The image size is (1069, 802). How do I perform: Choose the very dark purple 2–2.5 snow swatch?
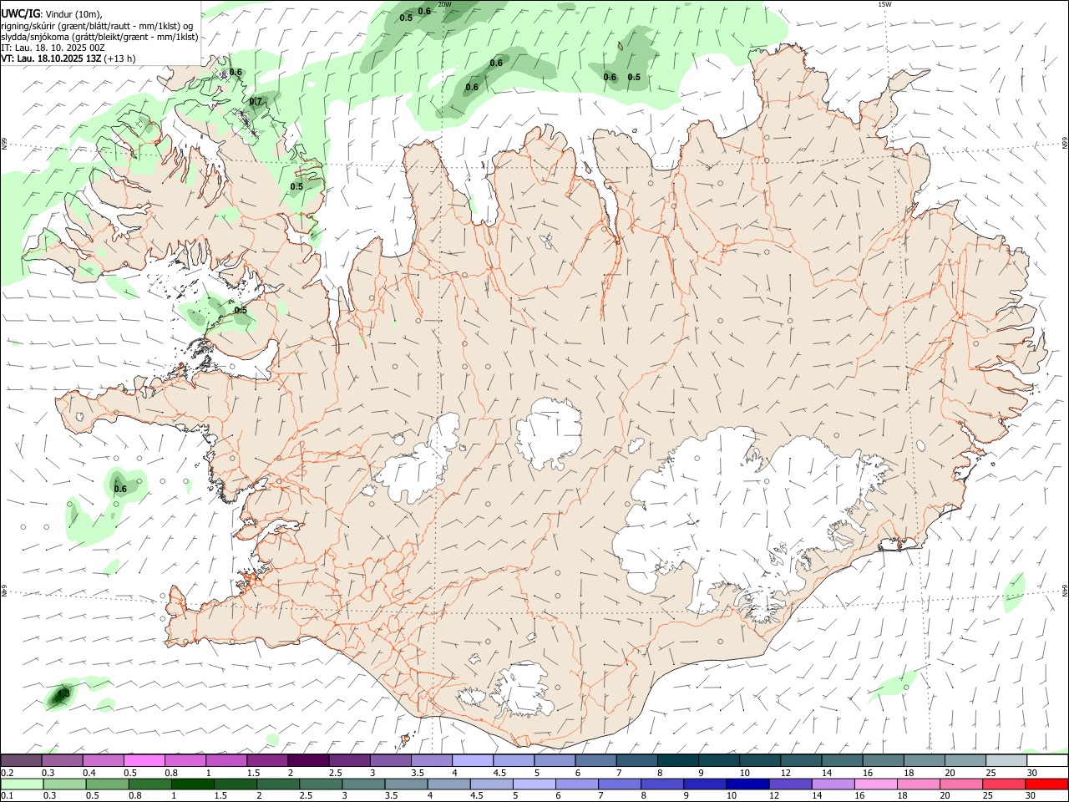click(x=308, y=760)
